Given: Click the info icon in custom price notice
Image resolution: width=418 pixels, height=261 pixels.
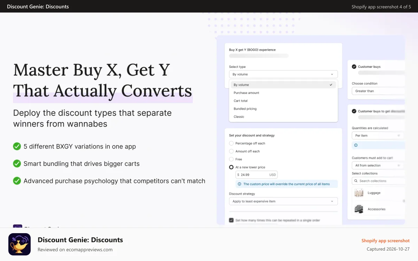Looking at the screenshot, I should point(239,184).
